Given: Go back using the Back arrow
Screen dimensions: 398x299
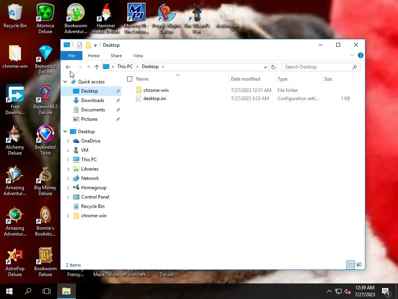Looking at the screenshot, I should (x=68, y=67).
